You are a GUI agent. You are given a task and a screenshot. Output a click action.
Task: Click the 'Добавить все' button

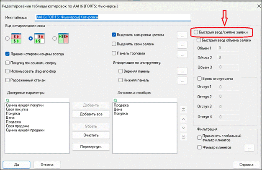click(x=91, y=114)
